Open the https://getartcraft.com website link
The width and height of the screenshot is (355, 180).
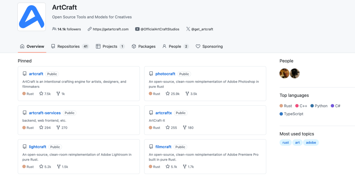tap(111, 29)
